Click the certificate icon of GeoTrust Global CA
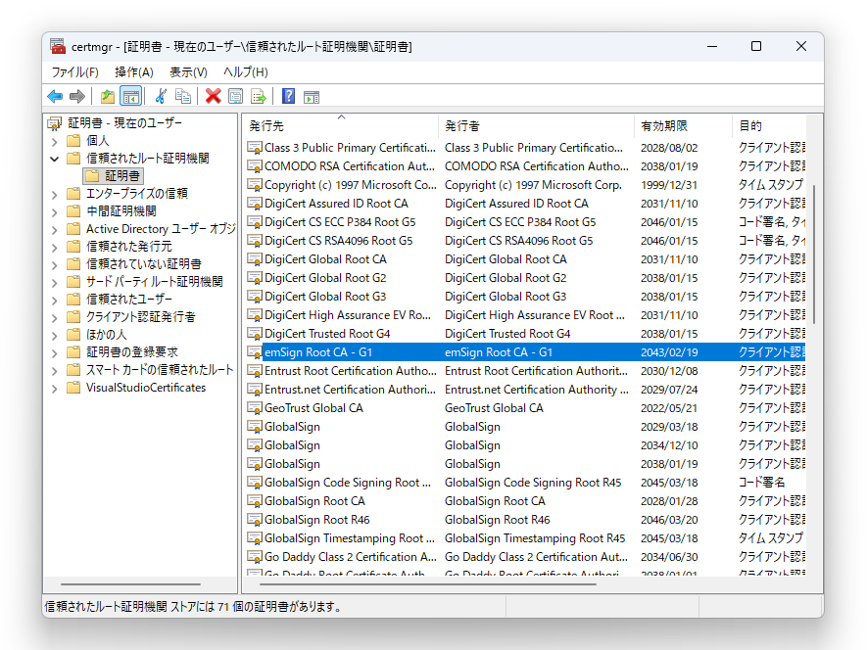This screenshot has height=650, width=867. pyautogui.click(x=255, y=408)
